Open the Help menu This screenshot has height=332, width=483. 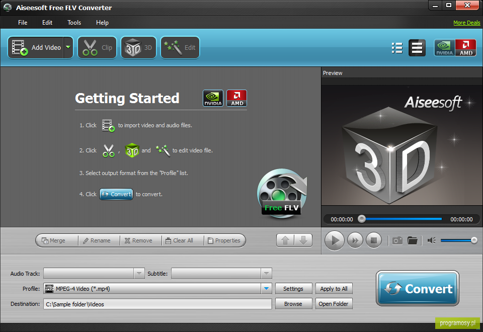tap(102, 23)
